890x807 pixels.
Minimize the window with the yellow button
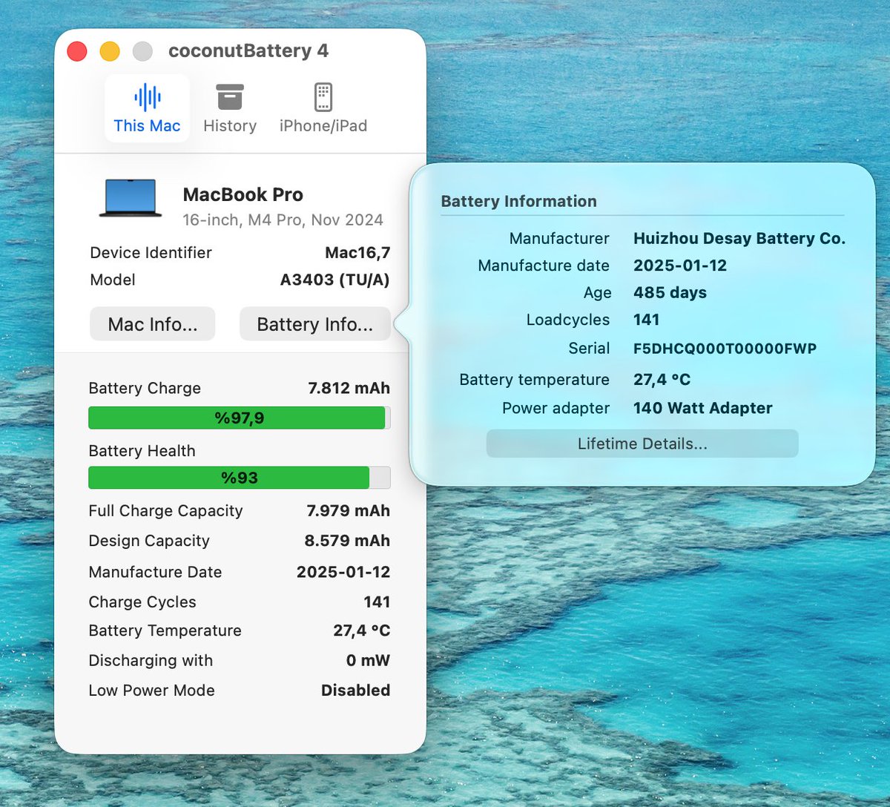(x=110, y=51)
